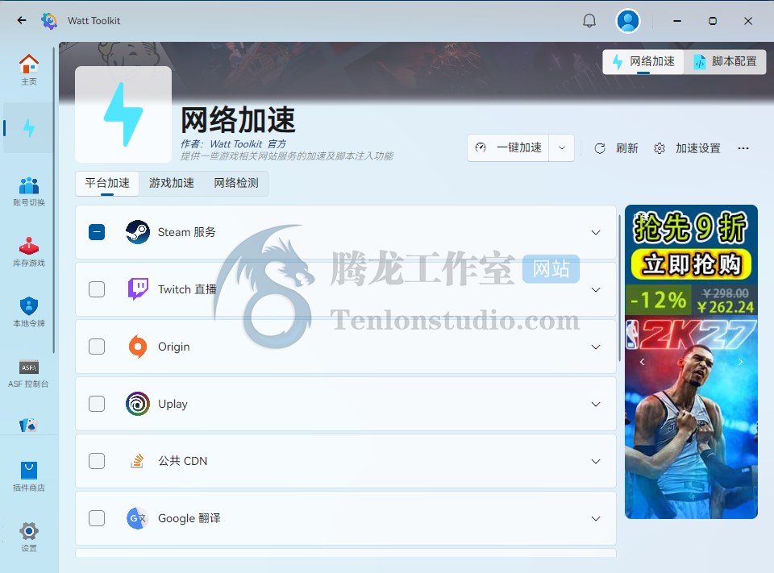Open the notifications bell
The image size is (774, 573).
[589, 21]
